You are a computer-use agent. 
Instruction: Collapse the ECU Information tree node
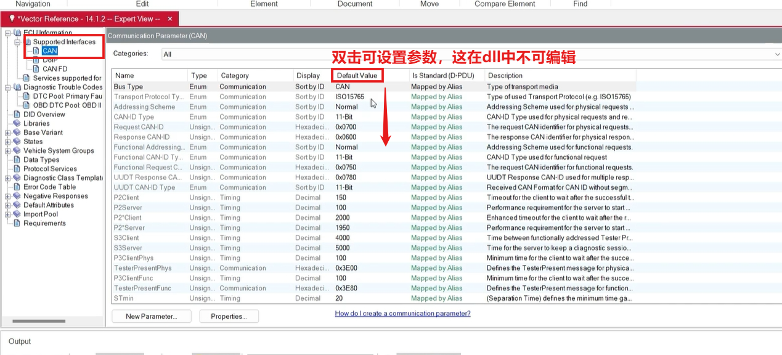click(x=7, y=33)
